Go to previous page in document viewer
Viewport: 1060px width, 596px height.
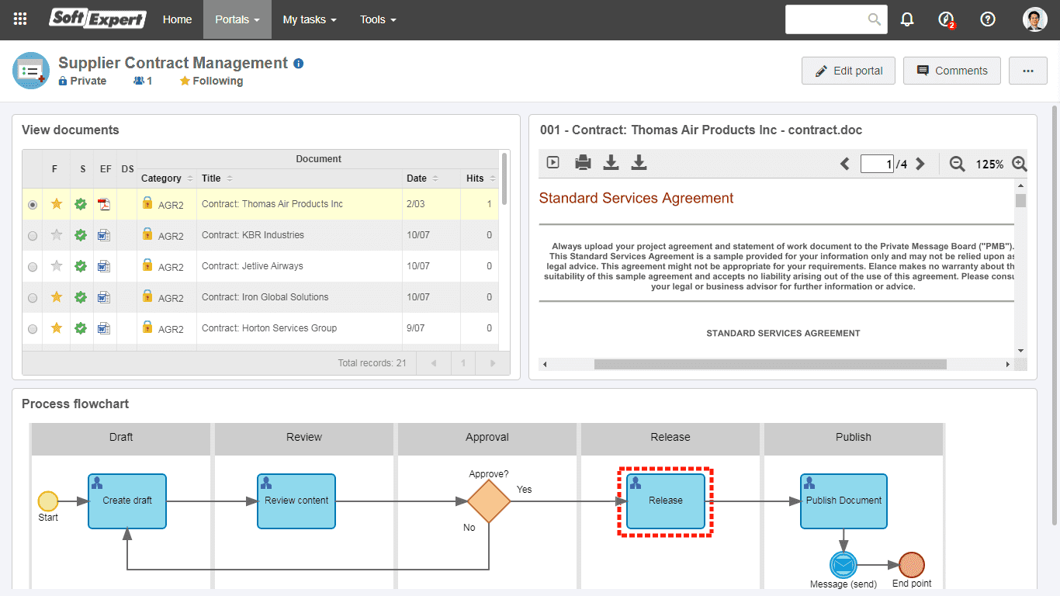[845, 164]
